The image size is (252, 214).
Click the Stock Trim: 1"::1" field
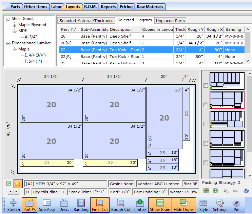pyautogui.click(x=87, y=192)
